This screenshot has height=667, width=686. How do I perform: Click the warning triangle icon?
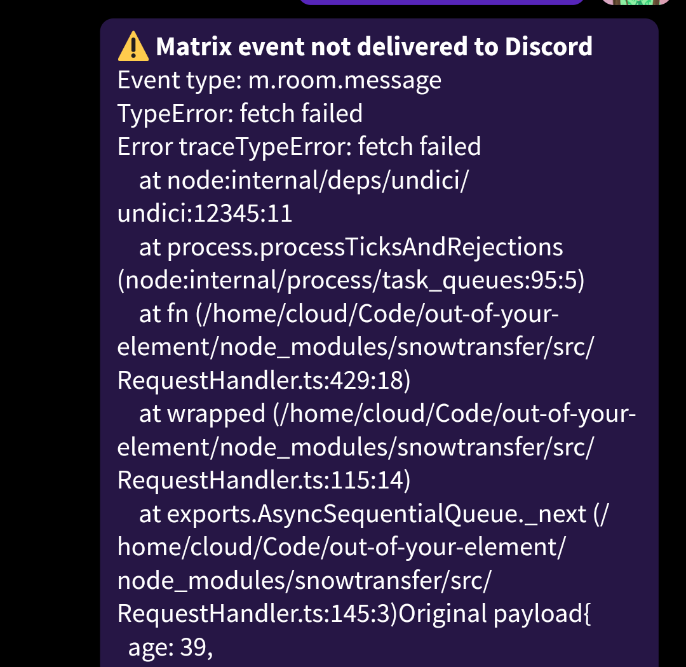[133, 48]
